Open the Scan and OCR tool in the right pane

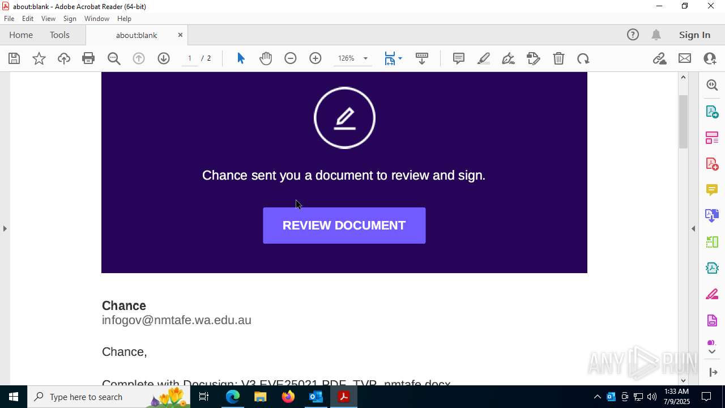tap(712, 268)
